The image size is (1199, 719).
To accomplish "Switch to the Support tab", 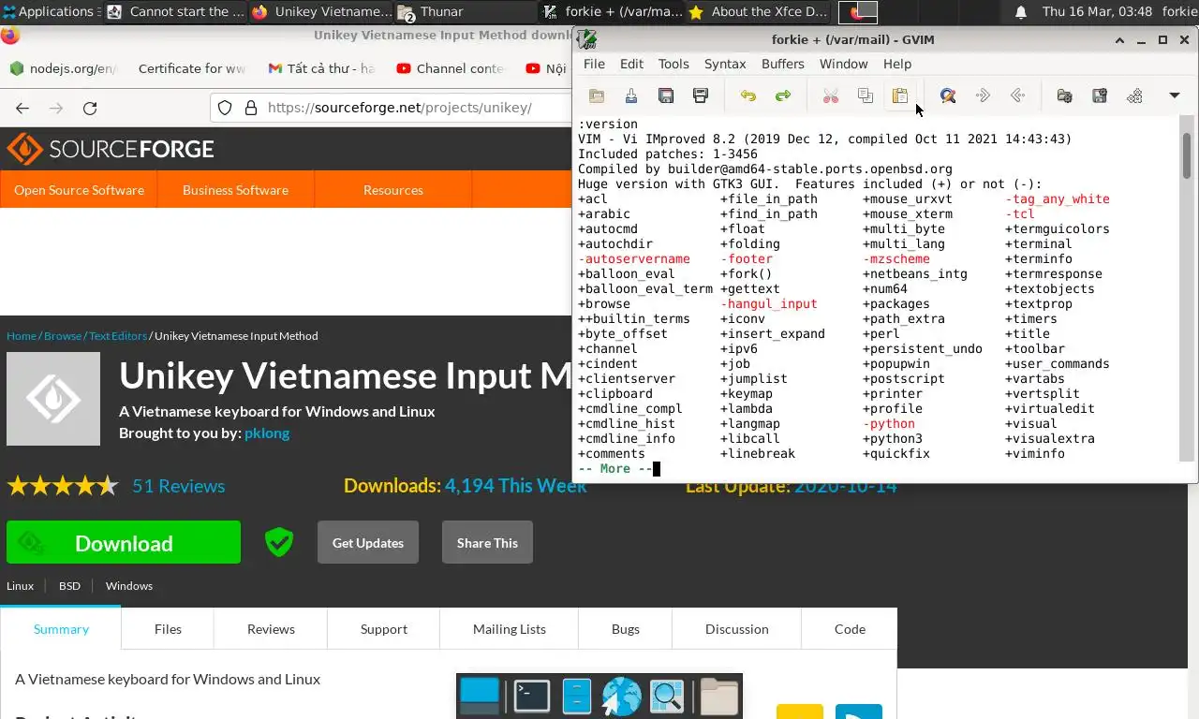I will pos(383,629).
